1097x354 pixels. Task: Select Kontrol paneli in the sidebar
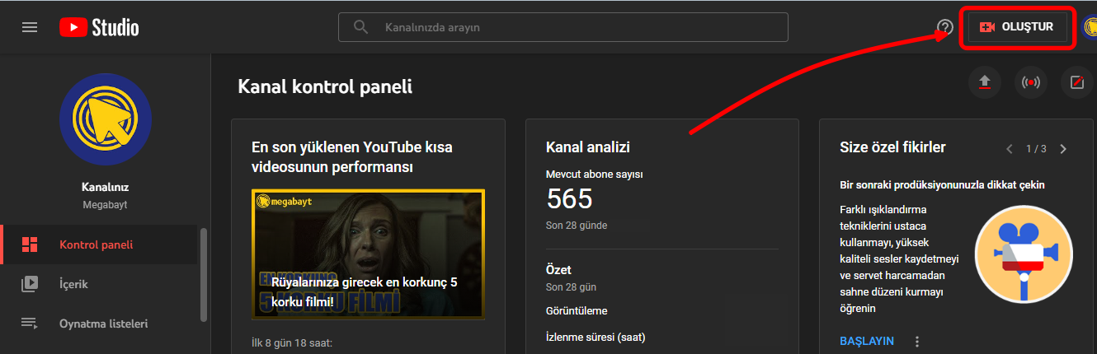coord(96,245)
